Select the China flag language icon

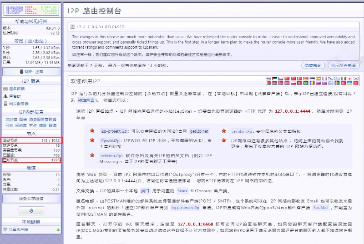(287, 79)
